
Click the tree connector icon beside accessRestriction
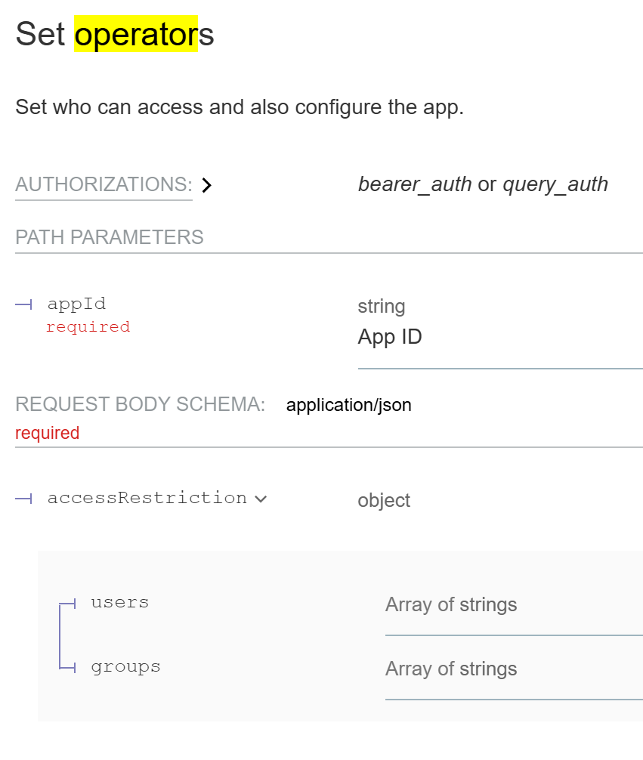[x=23, y=499]
